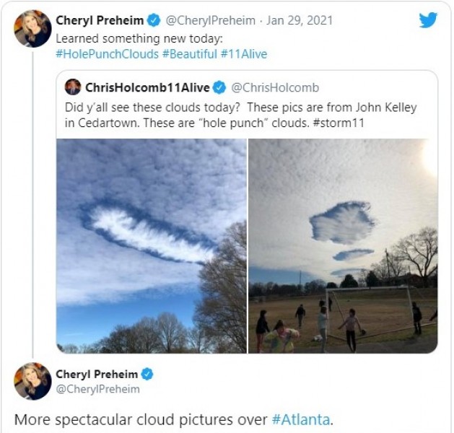The width and height of the screenshot is (454, 433).
Task: Visit the @ChrisHolcomb handle in quoted tweet
Action: click(275, 88)
